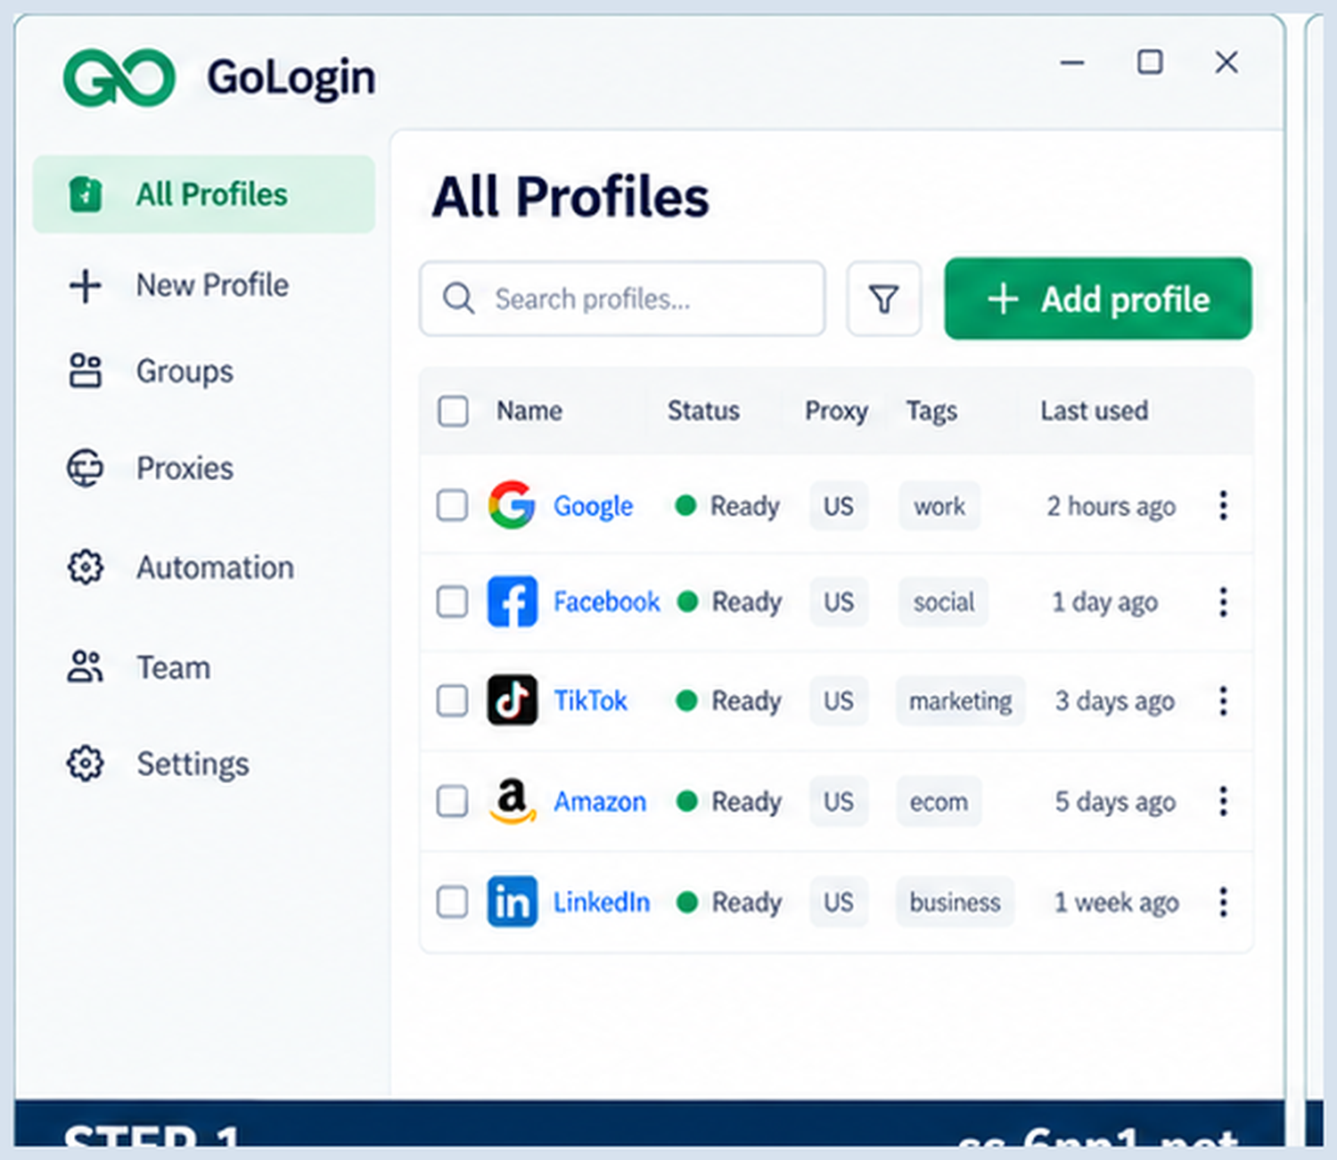Open the Amazon profile link
The width and height of the screenshot is (1337, 1160).
point(600,801)
